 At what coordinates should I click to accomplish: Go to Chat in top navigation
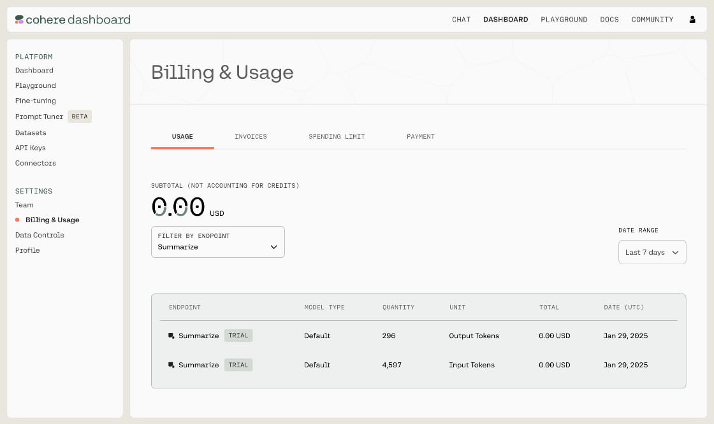[x=461, y=20]
